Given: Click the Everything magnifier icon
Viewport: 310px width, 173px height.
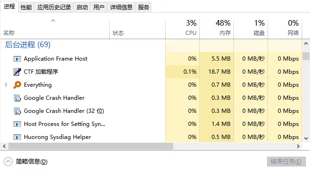Looking at the screenshot, I should coord(17,85).
